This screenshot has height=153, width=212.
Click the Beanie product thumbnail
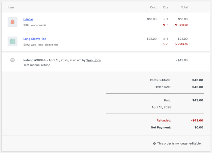pos(12,22)
